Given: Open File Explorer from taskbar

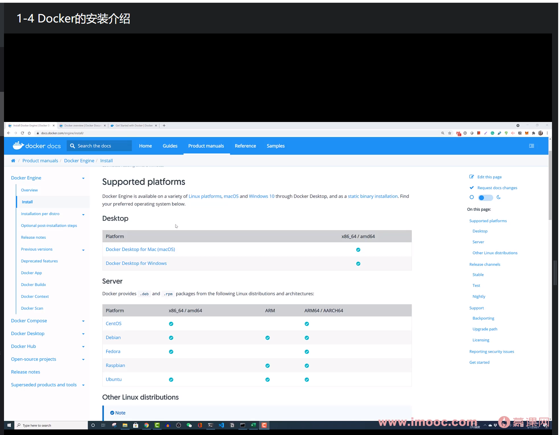Looking at the screenshot, I should [125, 425].
